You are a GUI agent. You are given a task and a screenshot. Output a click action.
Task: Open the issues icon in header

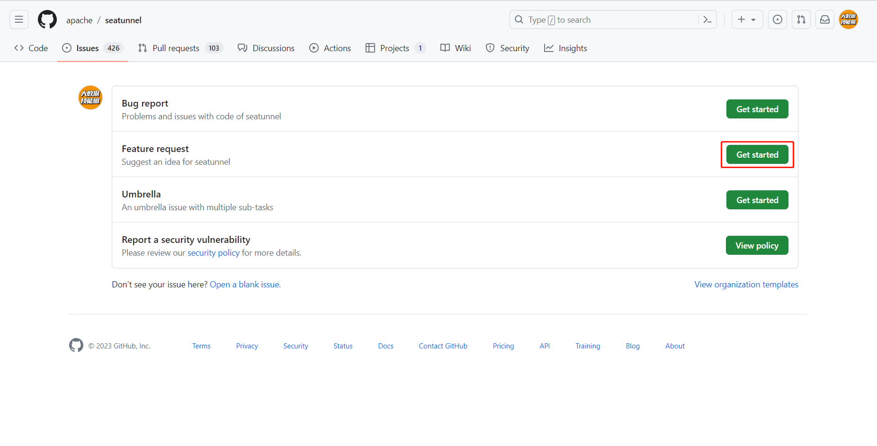click(x=778, y=19)
